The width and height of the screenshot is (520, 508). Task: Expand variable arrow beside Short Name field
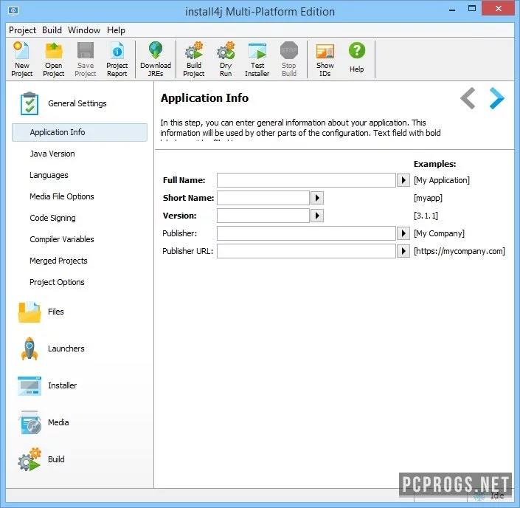(317, 198)
